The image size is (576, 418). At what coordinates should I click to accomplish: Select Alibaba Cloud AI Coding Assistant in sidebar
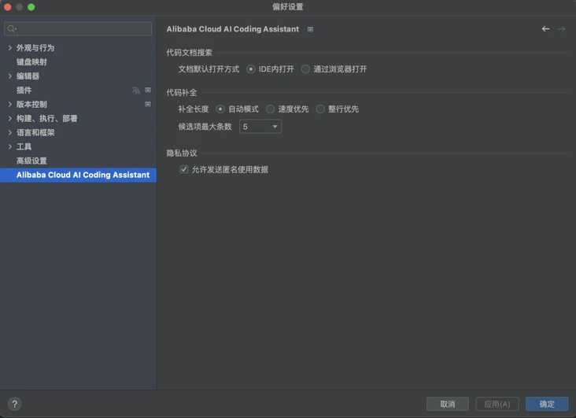pos(78,175)
